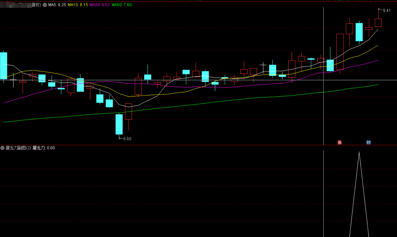Select the MA5: 8.25 indicator label
The image size is (397, 237).
(57, 5)
